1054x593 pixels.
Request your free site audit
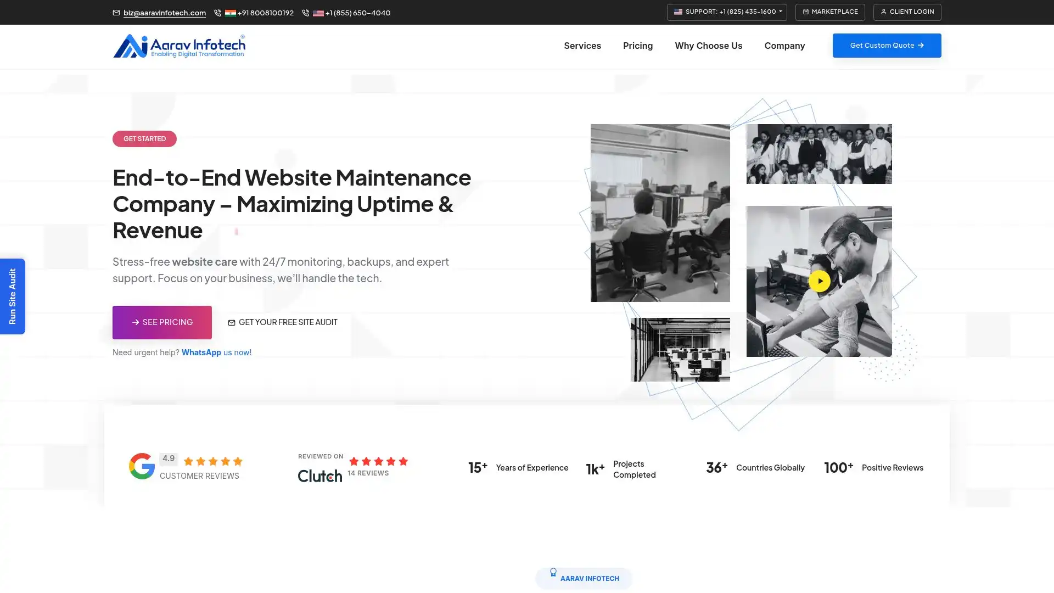(283, 322)
